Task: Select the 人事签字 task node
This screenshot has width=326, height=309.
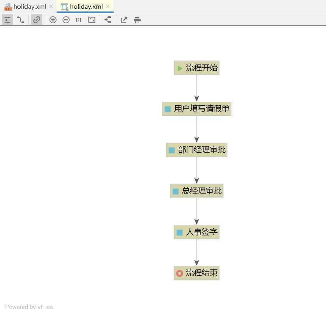Action: point(197,232)
